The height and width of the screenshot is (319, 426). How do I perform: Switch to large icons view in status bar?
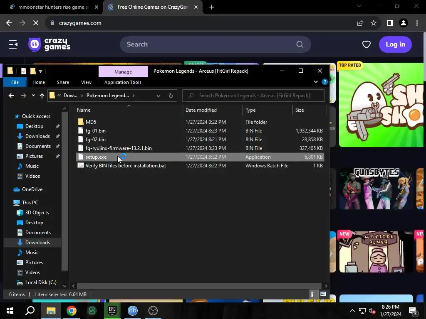point(323,294)
